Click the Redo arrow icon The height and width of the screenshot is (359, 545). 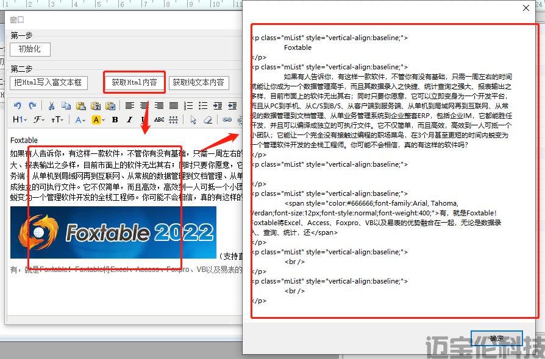coord(30,106)
